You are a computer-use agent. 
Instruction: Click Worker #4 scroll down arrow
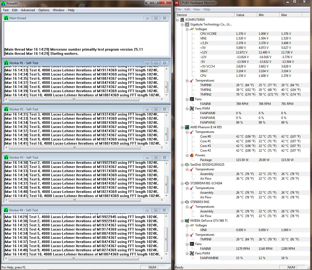[166, 254]
